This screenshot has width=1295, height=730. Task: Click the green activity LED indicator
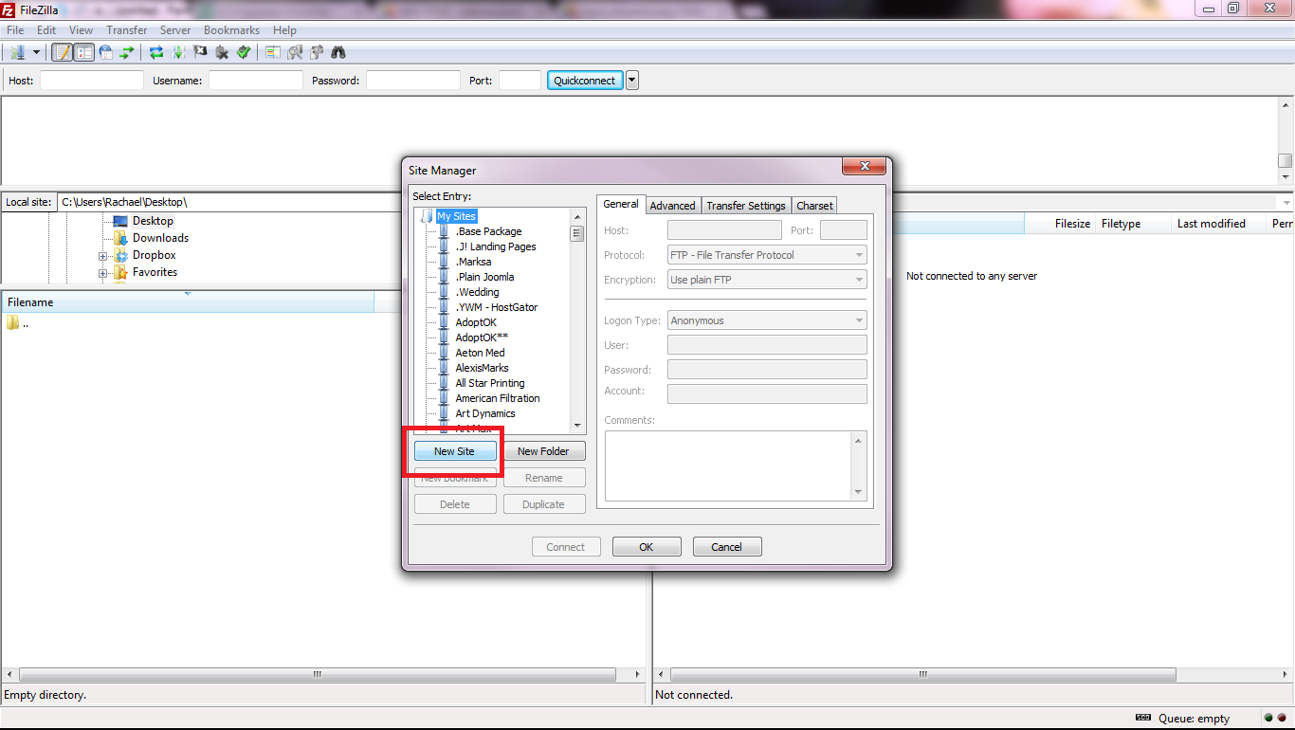[1268, 718]
